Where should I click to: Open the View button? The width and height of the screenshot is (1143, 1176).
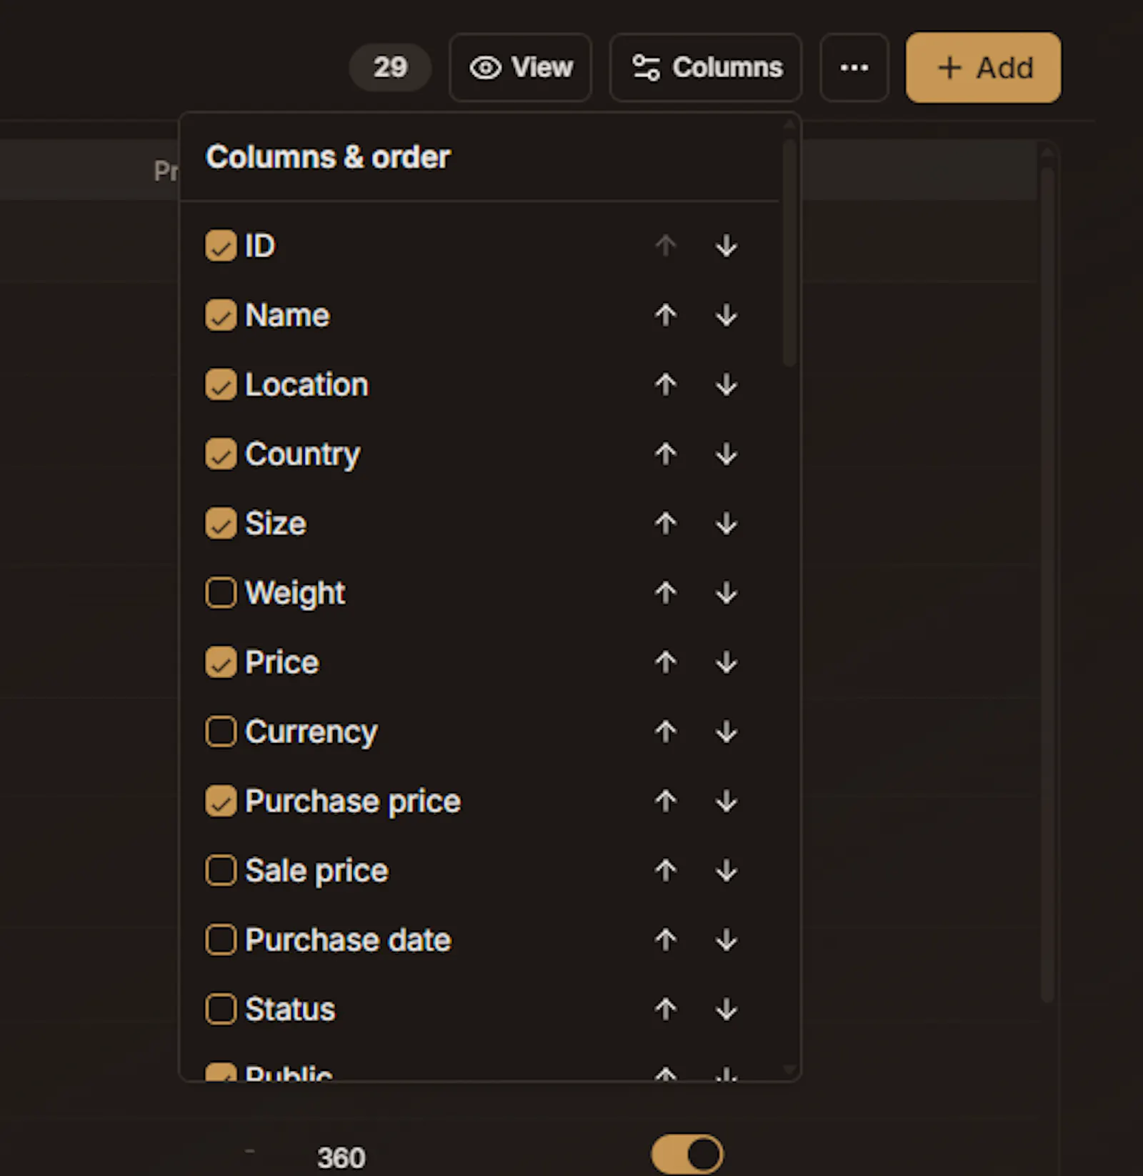point(521,67)
